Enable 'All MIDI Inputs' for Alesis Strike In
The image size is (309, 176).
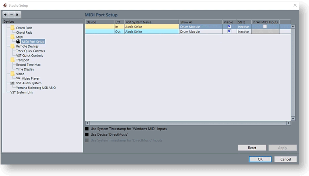(x=264, y=27)
